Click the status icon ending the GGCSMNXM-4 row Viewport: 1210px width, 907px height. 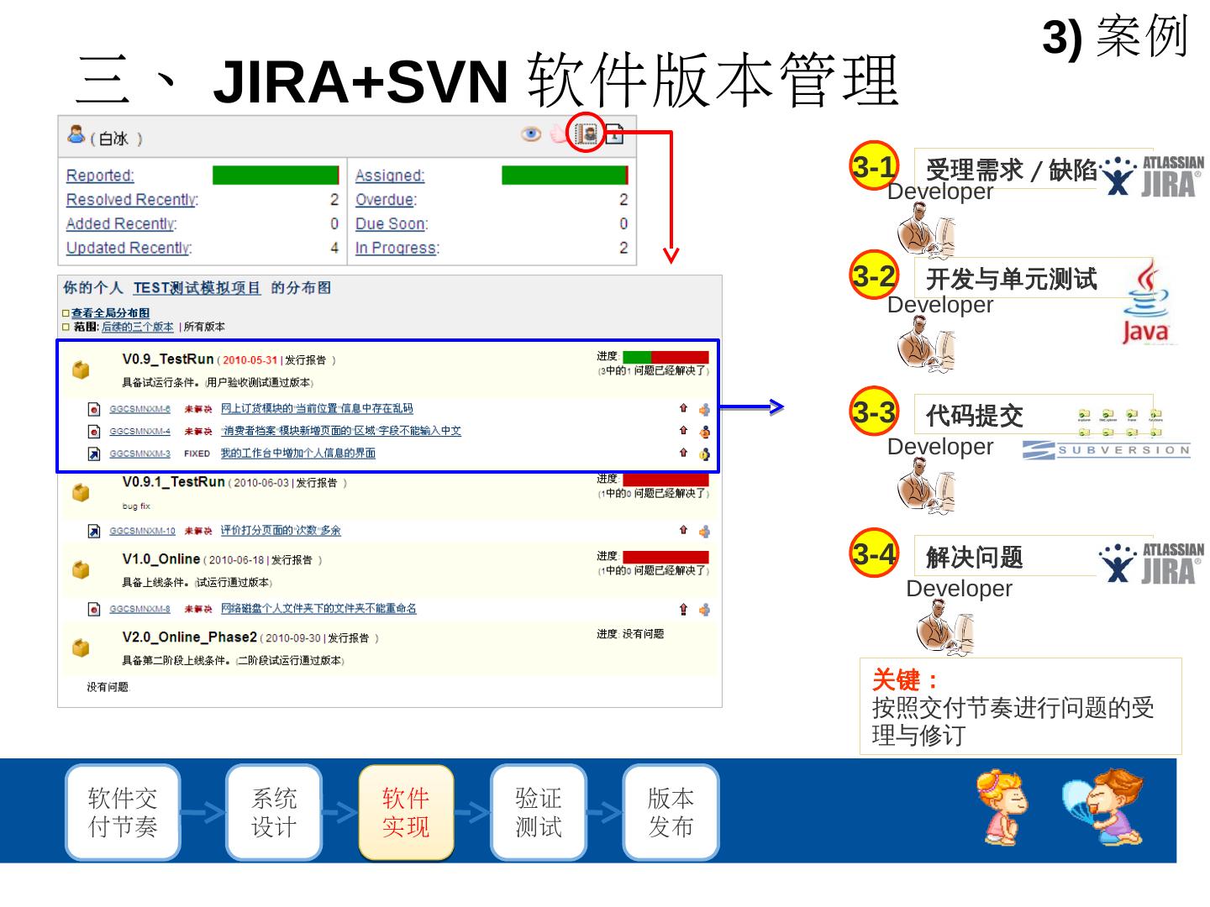(x=704, y=432)
